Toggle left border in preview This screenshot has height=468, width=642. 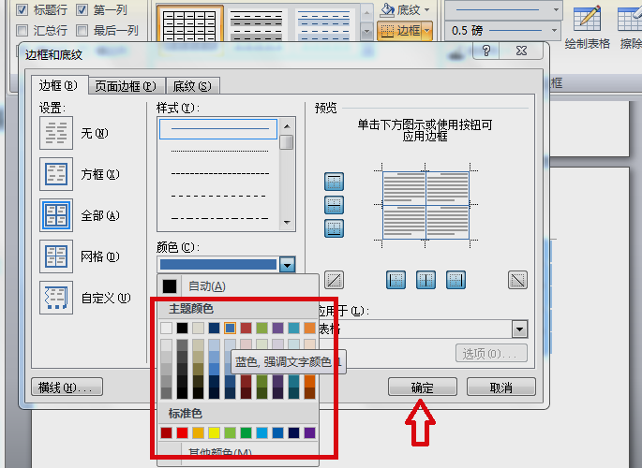pyautogui.click(x=396, y=280)
